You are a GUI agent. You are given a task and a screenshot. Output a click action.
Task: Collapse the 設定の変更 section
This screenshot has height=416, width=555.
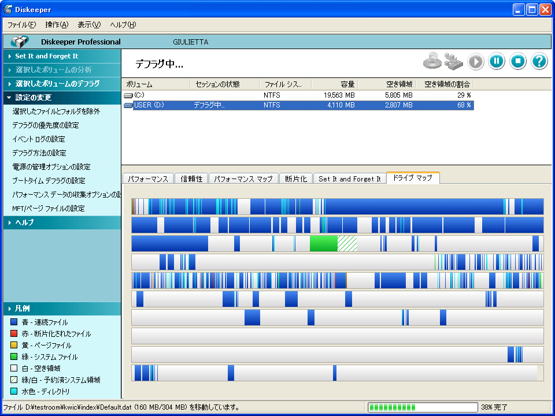coord(62,98)
